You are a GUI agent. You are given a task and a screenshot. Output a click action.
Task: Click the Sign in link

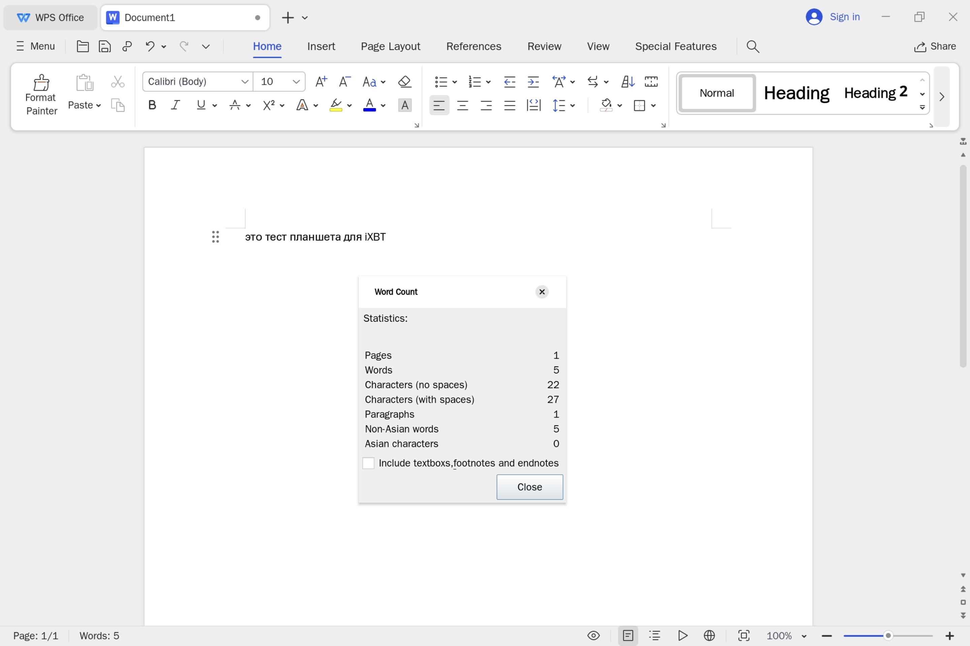tap(844, 17)
